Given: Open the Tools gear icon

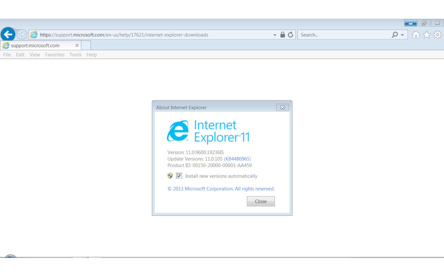Looking at the screenshot, I should coord(437,35).
